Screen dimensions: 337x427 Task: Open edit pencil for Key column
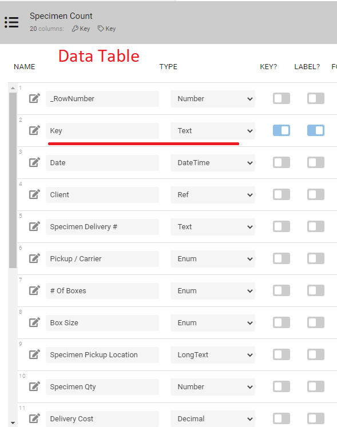pos(35,130)
